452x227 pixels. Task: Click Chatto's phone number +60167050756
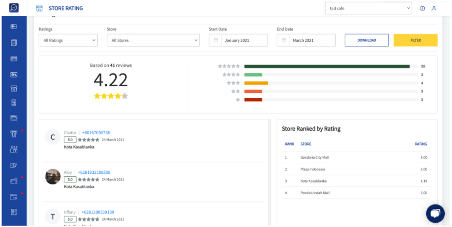click(96, 133)
